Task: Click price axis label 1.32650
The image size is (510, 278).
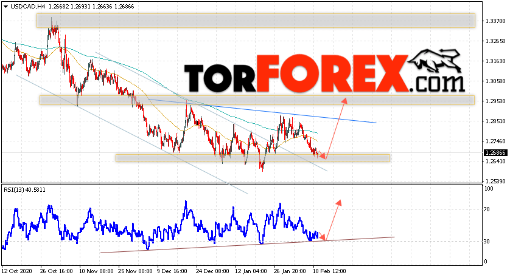Action: (x=495, y=41)
